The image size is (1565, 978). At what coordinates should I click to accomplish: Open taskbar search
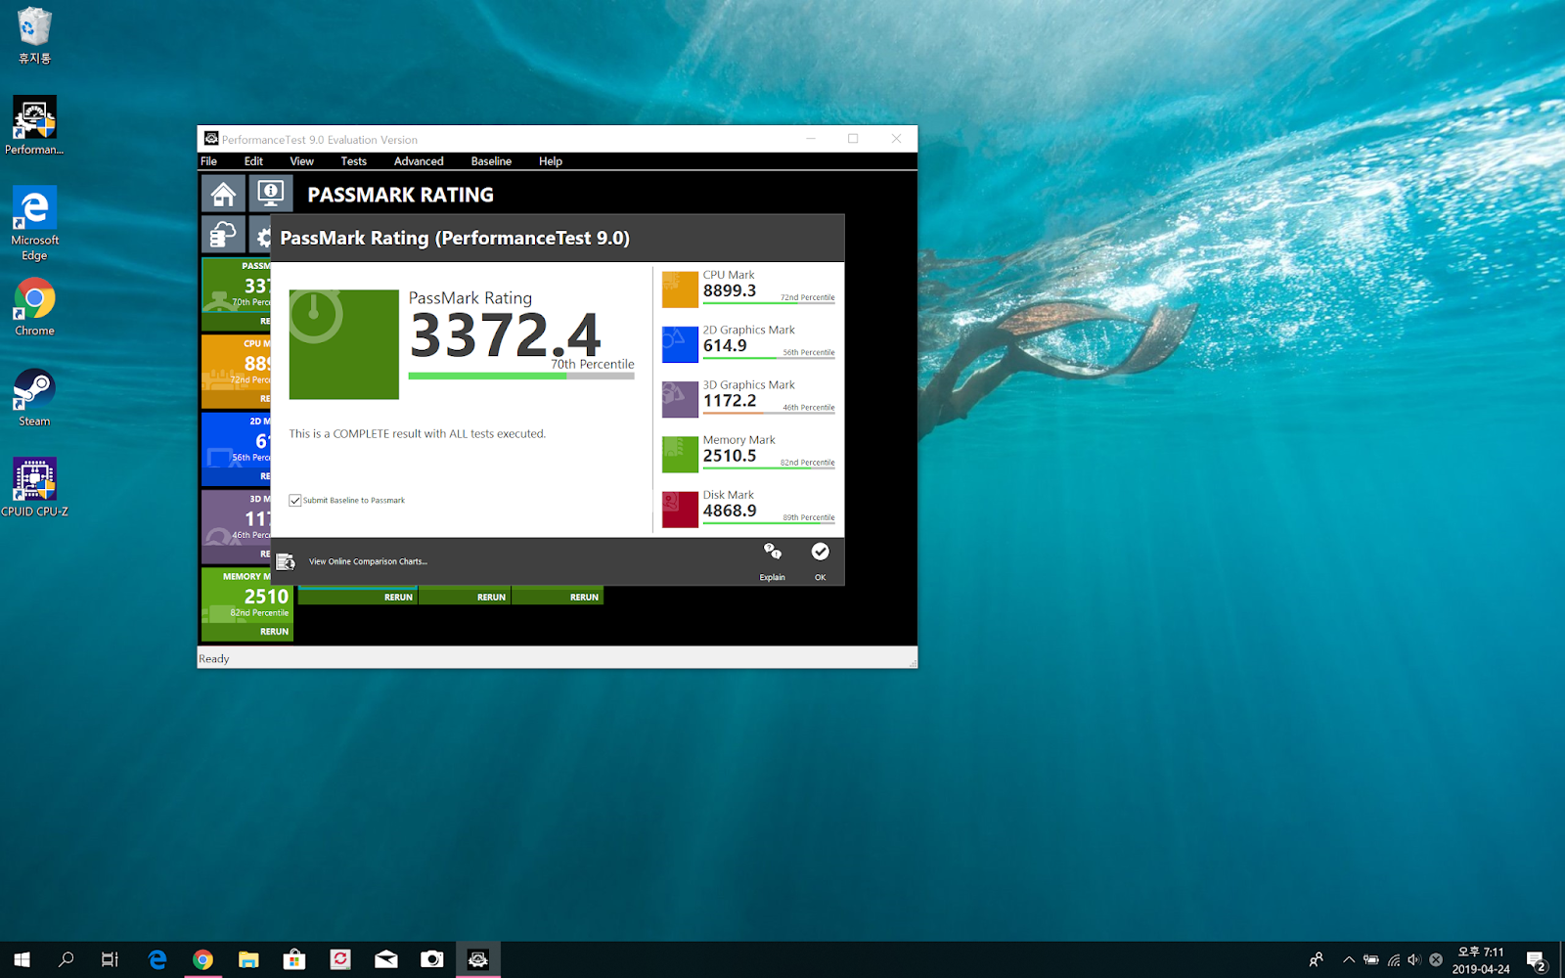pos(67,959)
